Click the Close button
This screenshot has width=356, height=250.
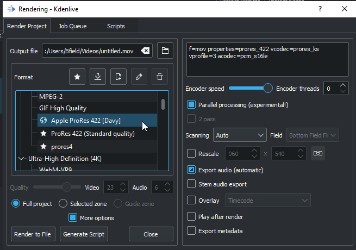[x=151, y=234]
